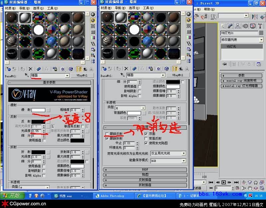Go to the animation start frame
The width and height of the screenshot is (266, 208).
211,182
